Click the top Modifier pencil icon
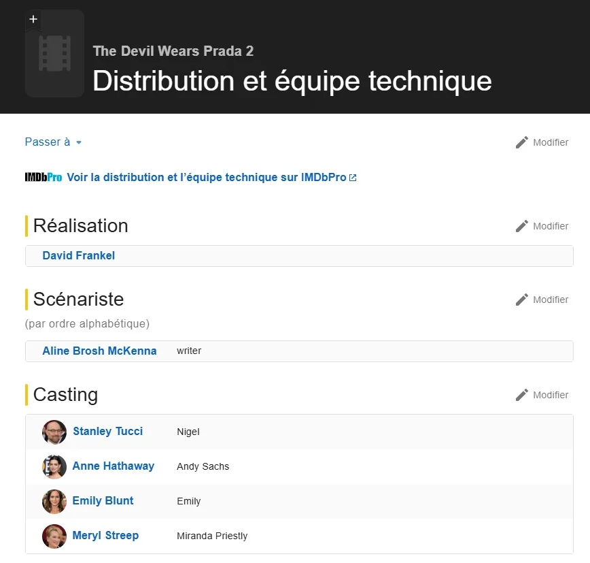This screenshot has height=563, width=590. tap(522, 142)
